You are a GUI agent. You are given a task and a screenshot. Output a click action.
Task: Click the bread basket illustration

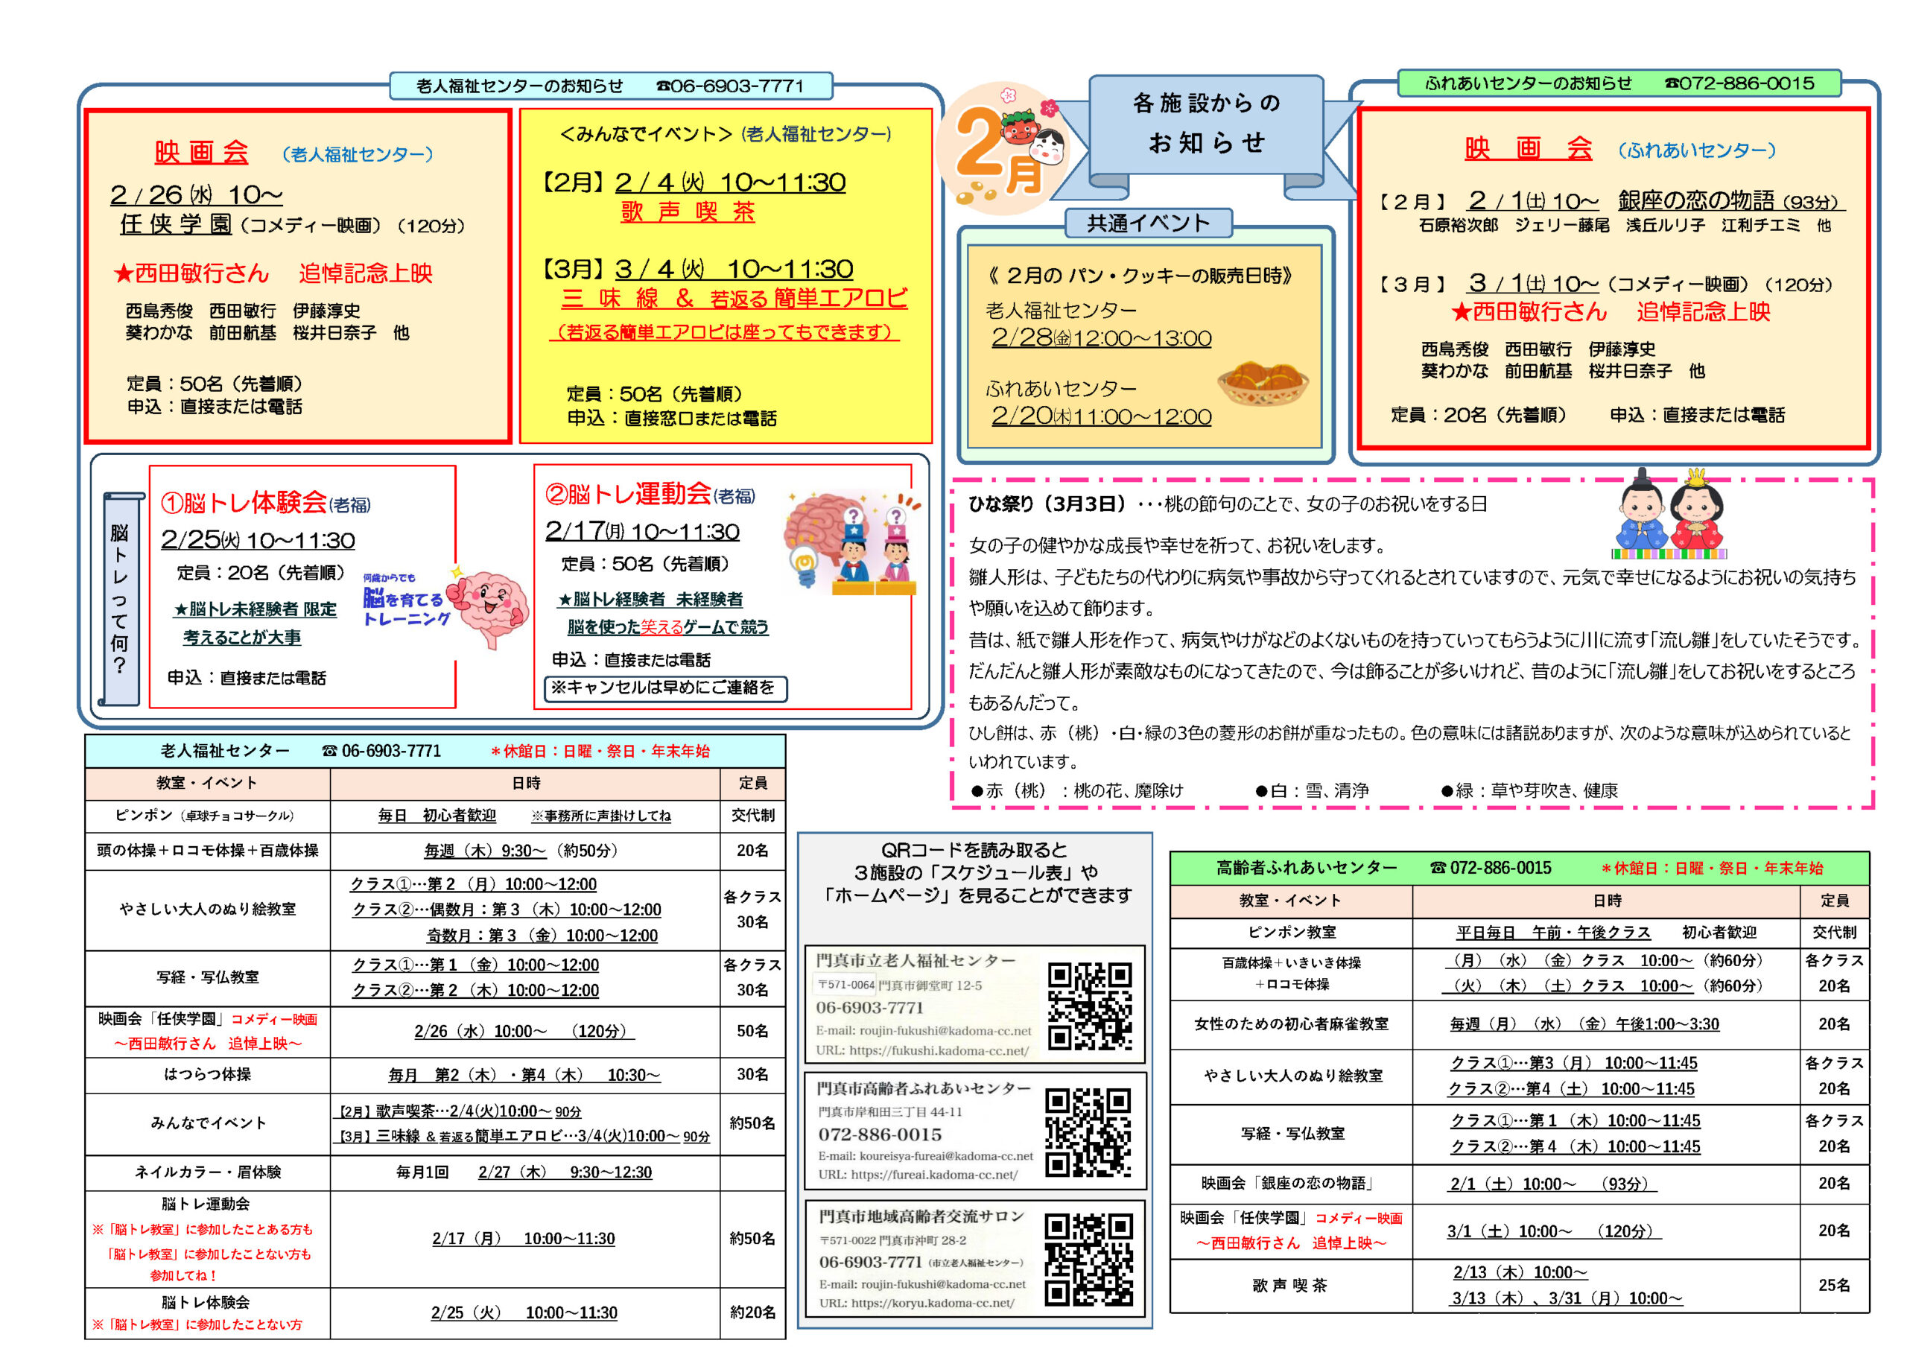tap(1262, 383)
